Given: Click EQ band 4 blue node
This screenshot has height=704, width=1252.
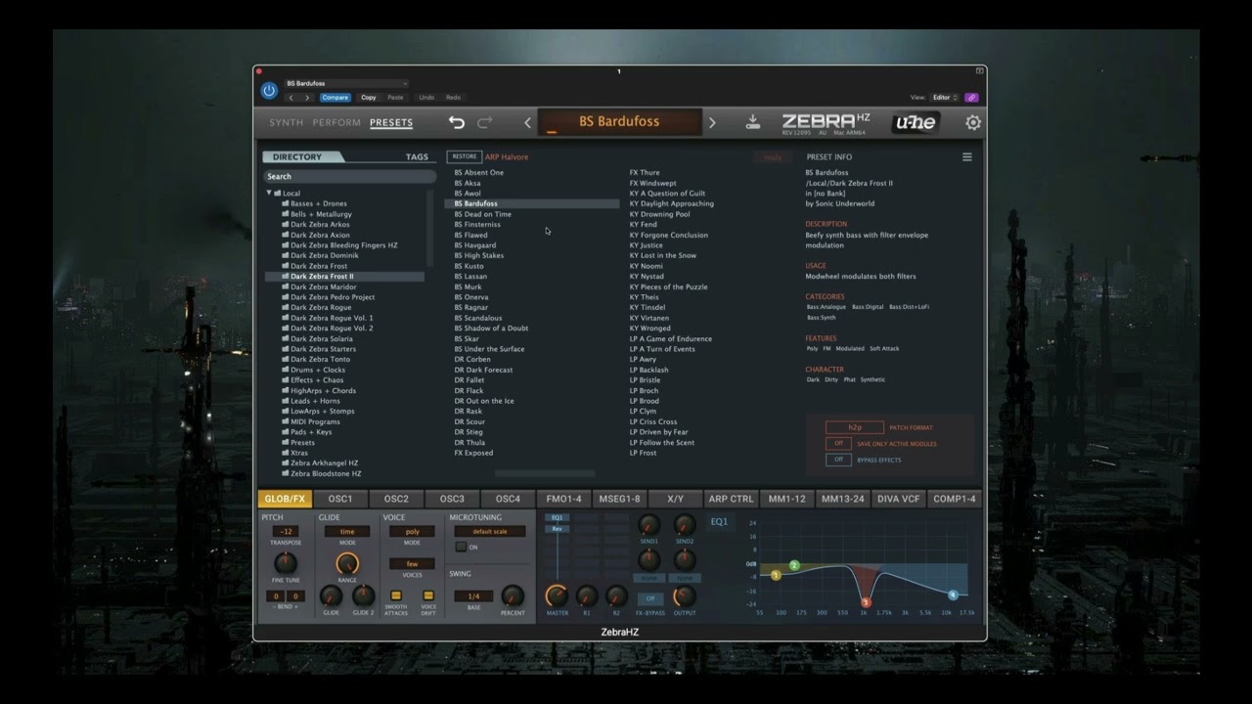Looking at the screenshot, I should pyautogui.click(x=953, y=594).
